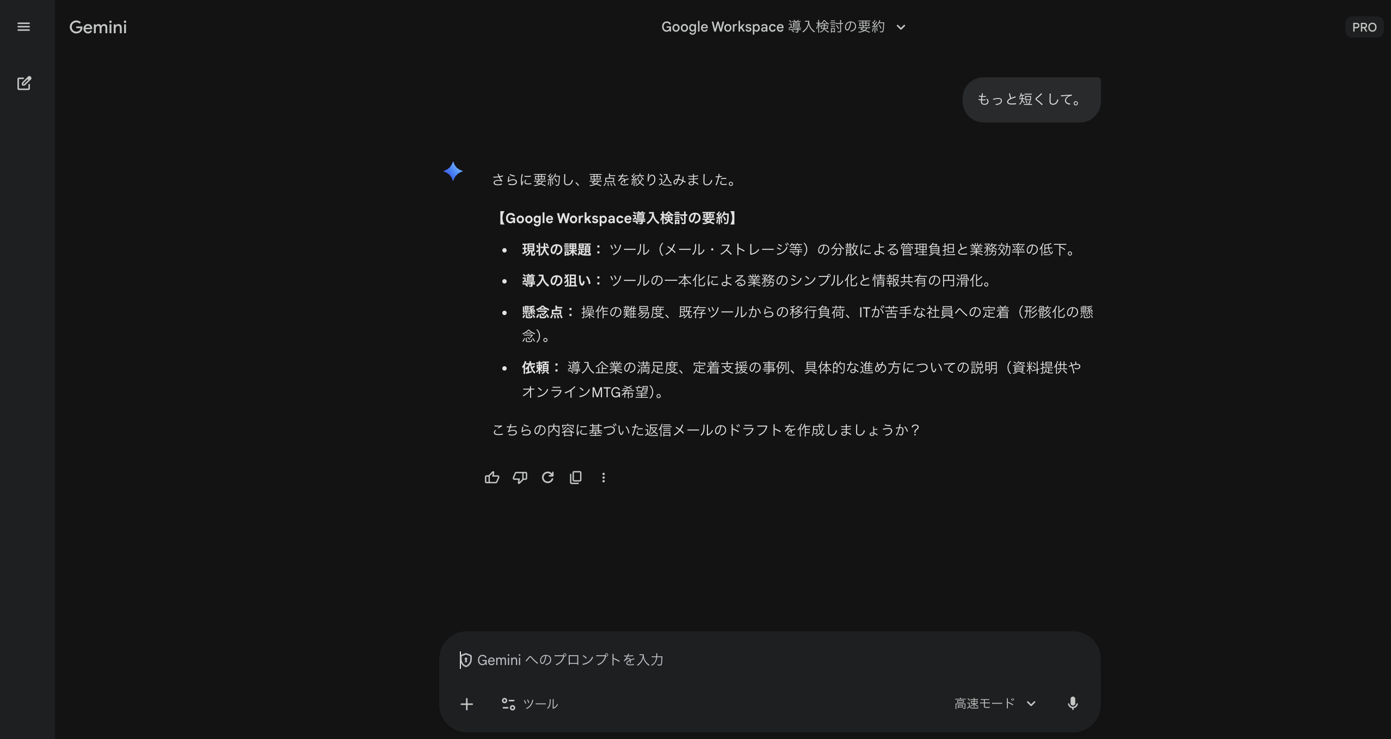Click the 'もっと短くして。' user message bubble
This screenshot has height=739, width=1391.
click(1031, 99)
